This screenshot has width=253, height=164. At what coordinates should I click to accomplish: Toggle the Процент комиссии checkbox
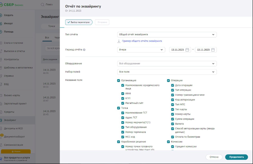[172, 147]
